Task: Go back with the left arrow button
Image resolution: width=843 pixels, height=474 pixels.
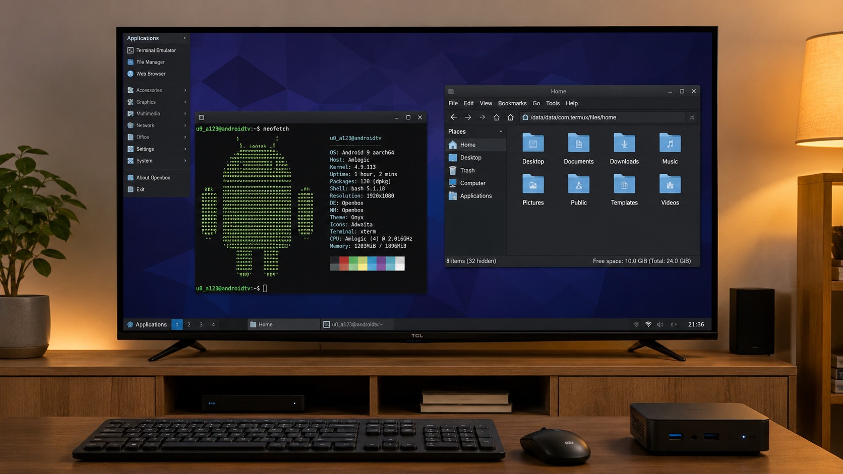Action: [x=454, y=117]
